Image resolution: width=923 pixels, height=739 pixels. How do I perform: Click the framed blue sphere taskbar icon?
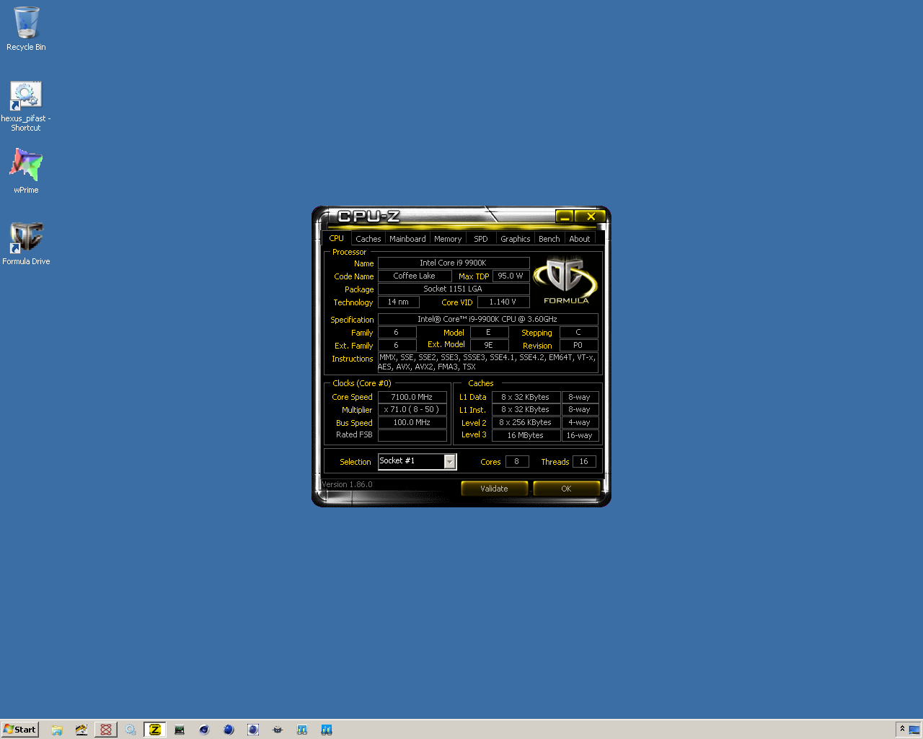253,730
